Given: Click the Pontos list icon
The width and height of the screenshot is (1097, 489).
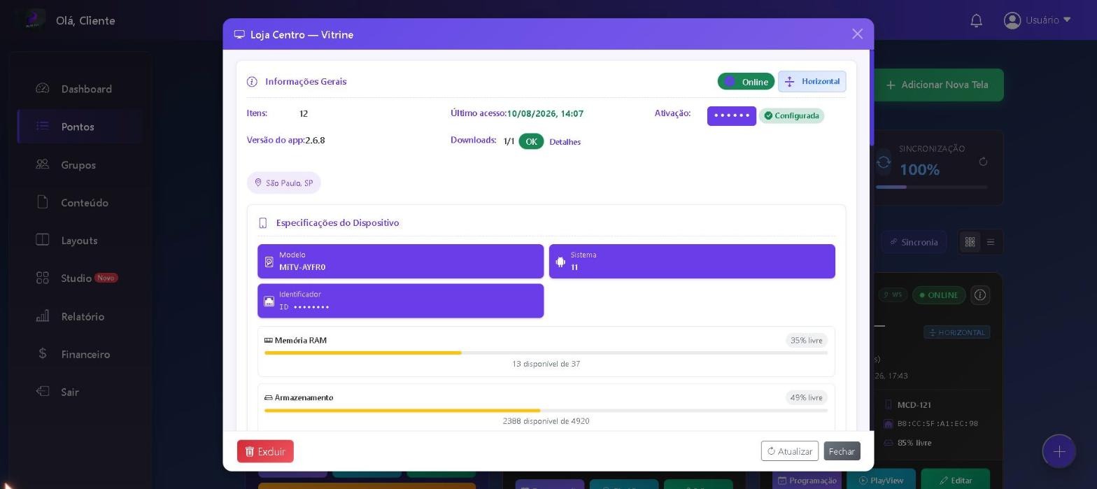Looking at the screenshot, I should (43, 126).
